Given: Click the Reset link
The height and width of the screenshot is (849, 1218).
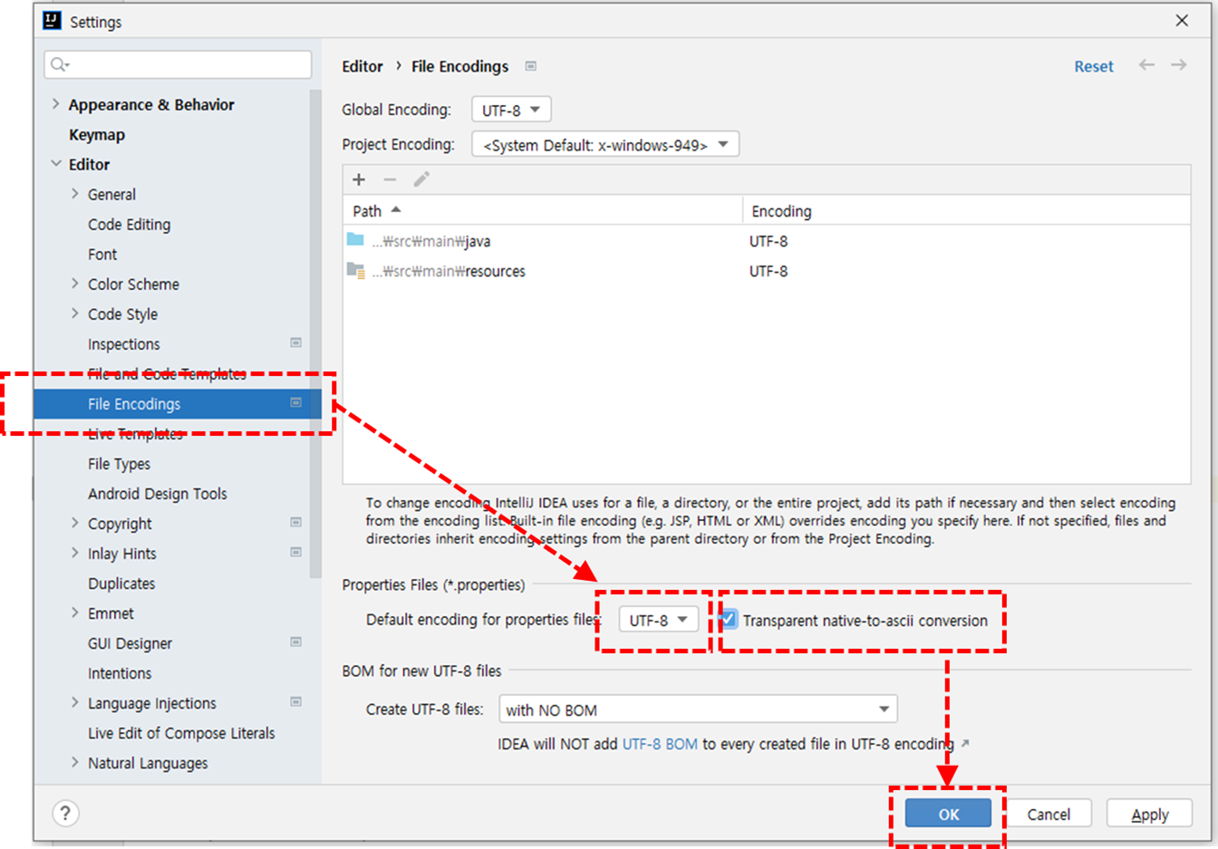Looking at the screenshot, I should tap(1094, 66).
